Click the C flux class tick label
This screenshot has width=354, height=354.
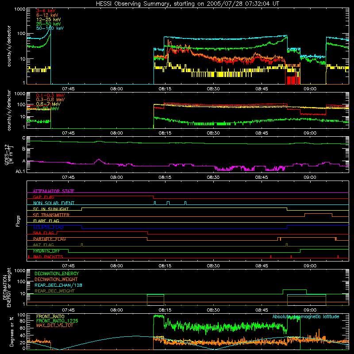click(x=24, y=138)
